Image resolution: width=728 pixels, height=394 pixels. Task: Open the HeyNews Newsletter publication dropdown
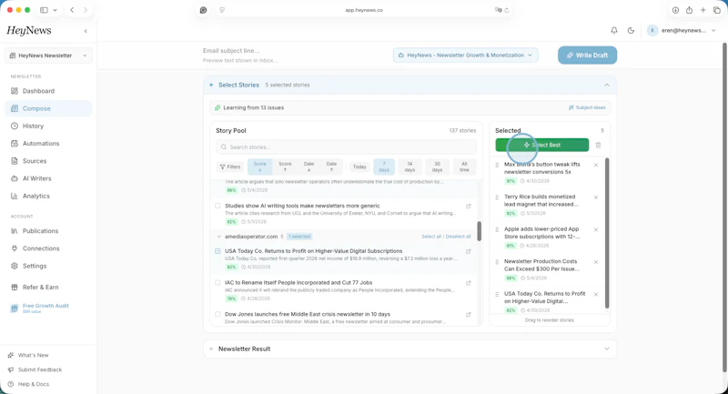[48, 56]
